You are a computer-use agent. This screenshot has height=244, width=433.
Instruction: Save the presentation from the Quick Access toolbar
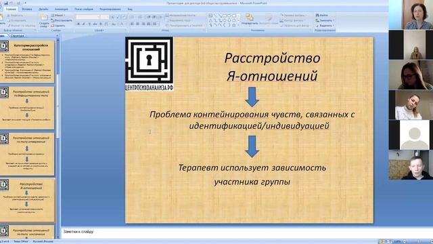click(x=6, y=3)
